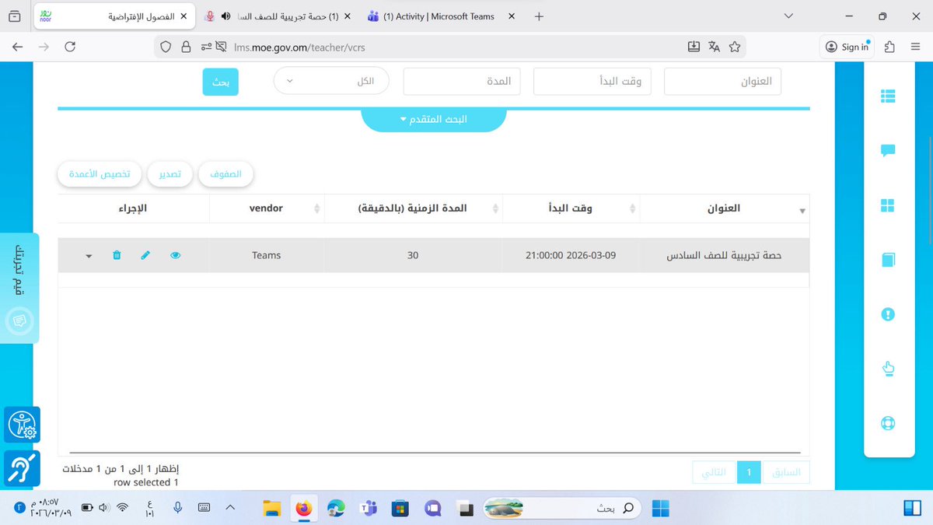Open the list icon at the sidebar top
The width and height of the screenshot is (933, 525).
(x=888, y=96)
